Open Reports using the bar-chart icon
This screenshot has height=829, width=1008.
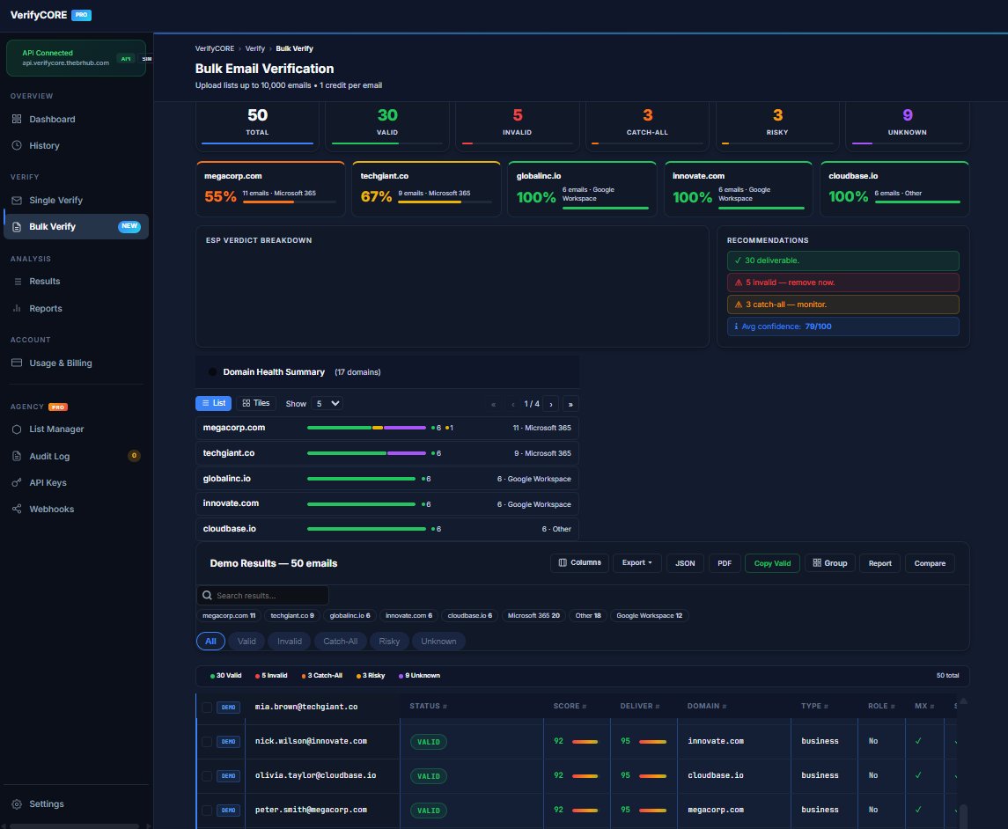17,309
